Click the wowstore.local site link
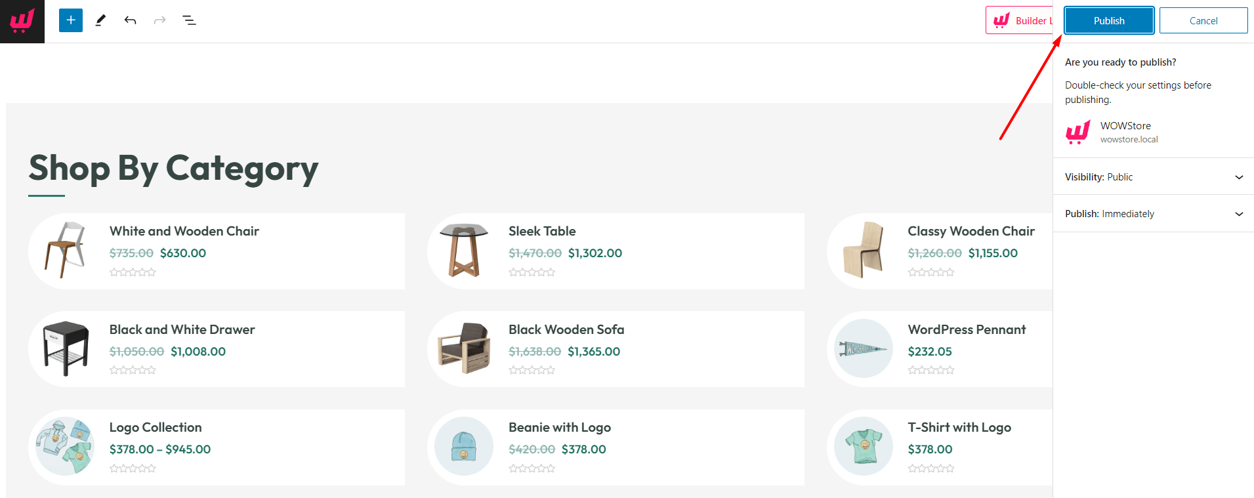 1129,139
